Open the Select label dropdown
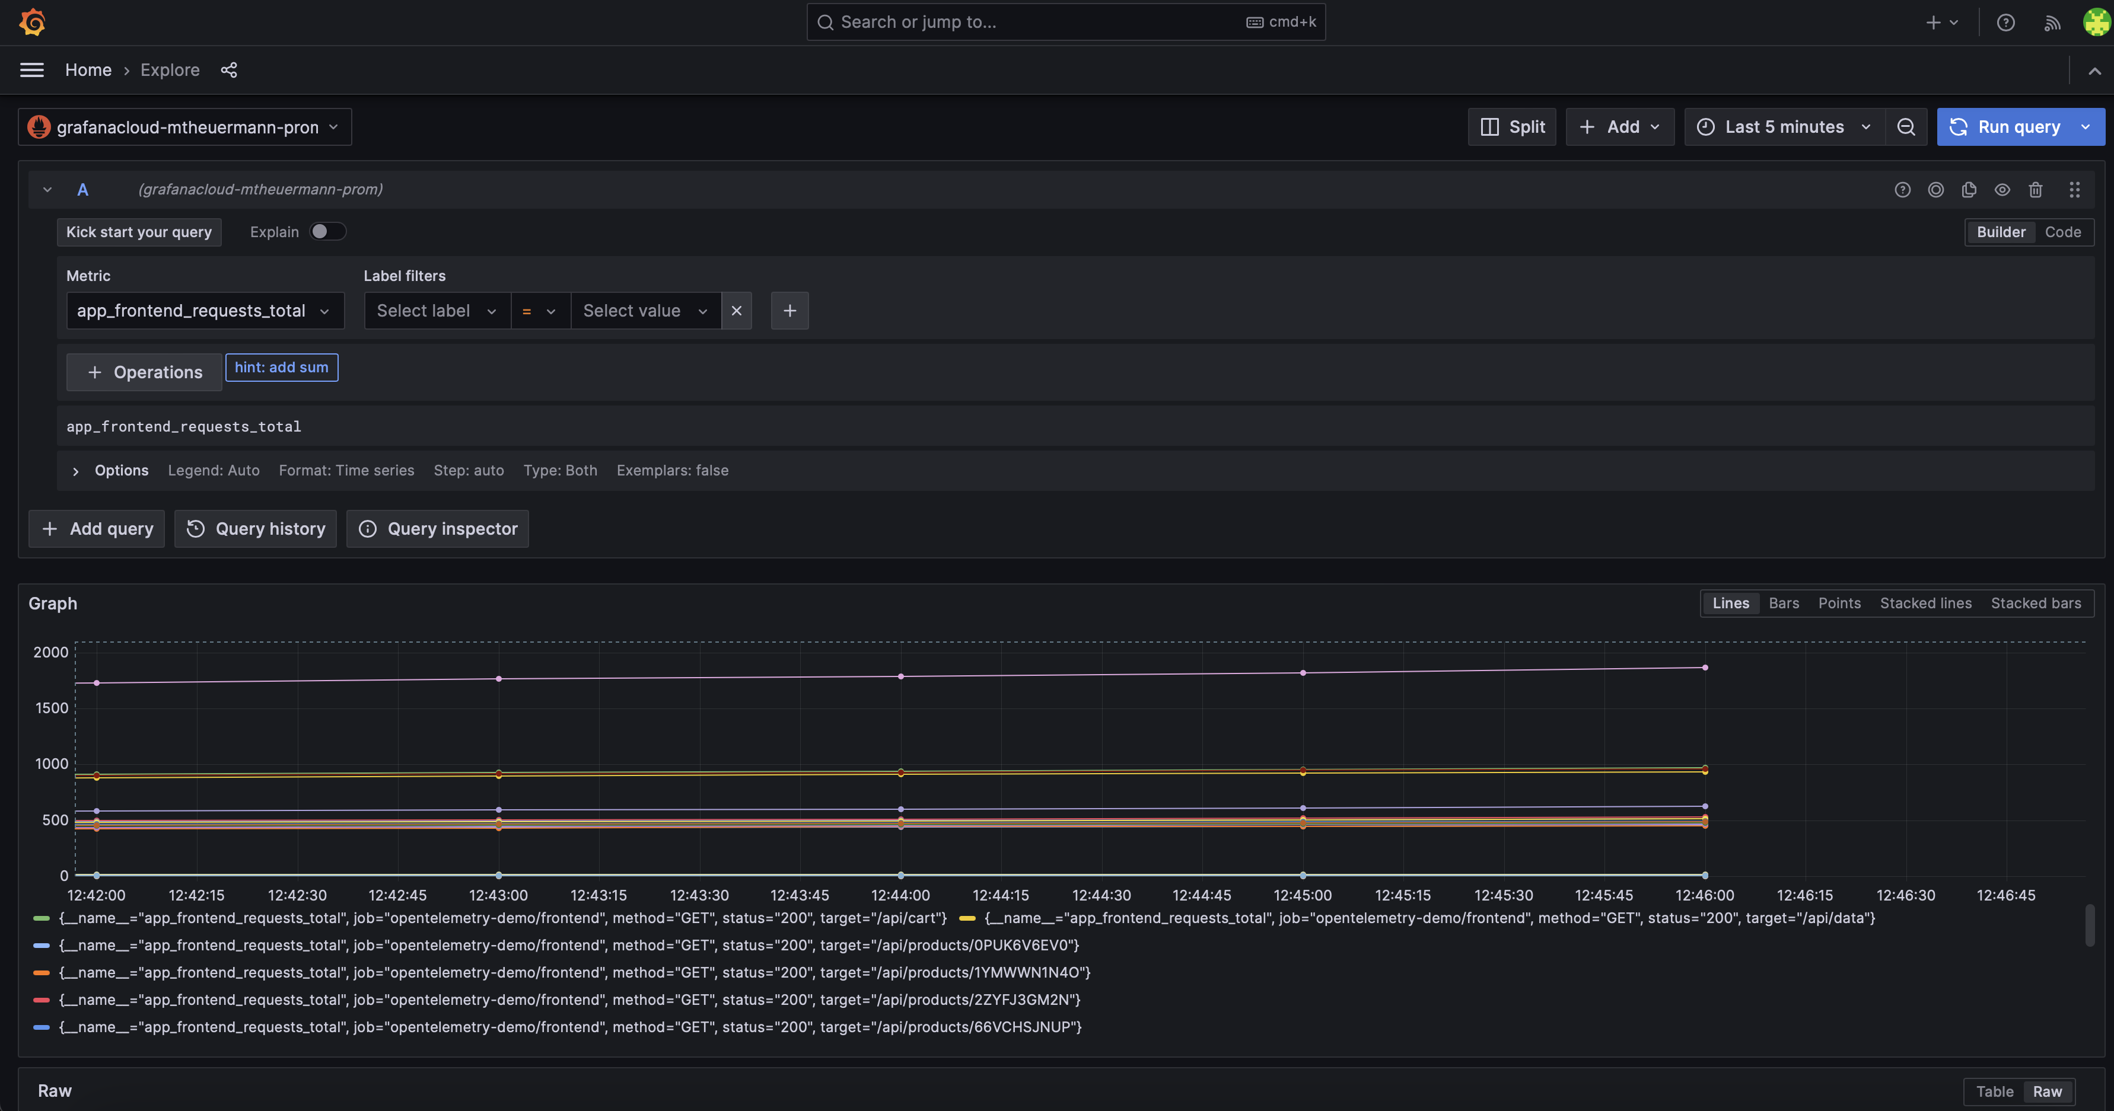Image resolution: width=2114 pixels, height=1111 pixels. click(437, 310)
